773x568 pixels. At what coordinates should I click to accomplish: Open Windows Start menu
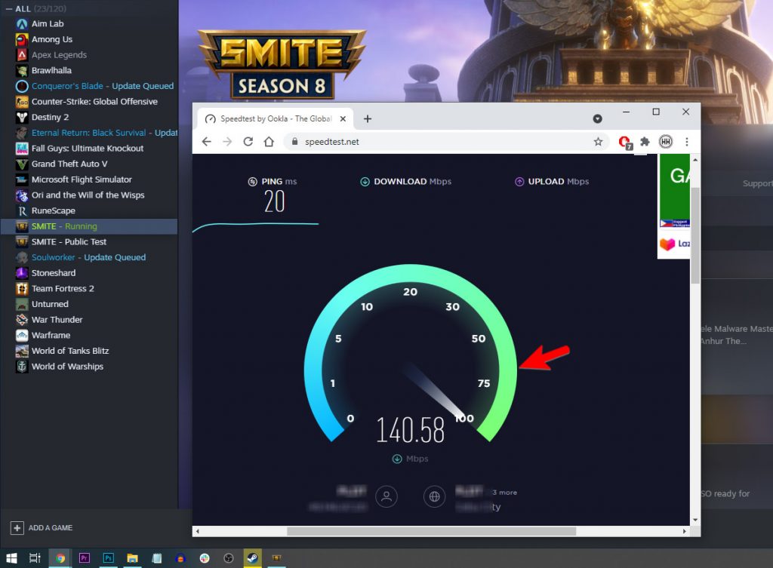pos(11,558)
